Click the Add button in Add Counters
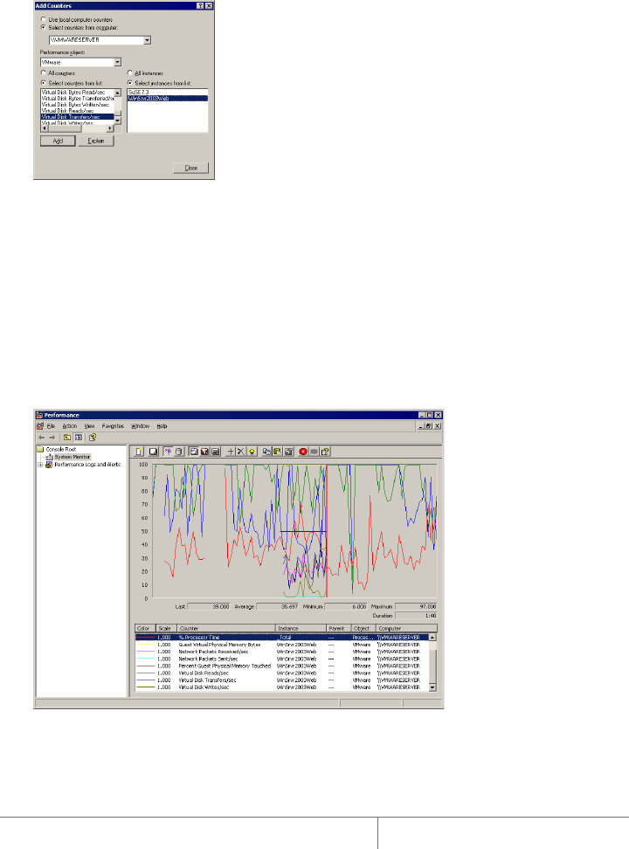The image size is (629, 849). [x=58, y=141]
